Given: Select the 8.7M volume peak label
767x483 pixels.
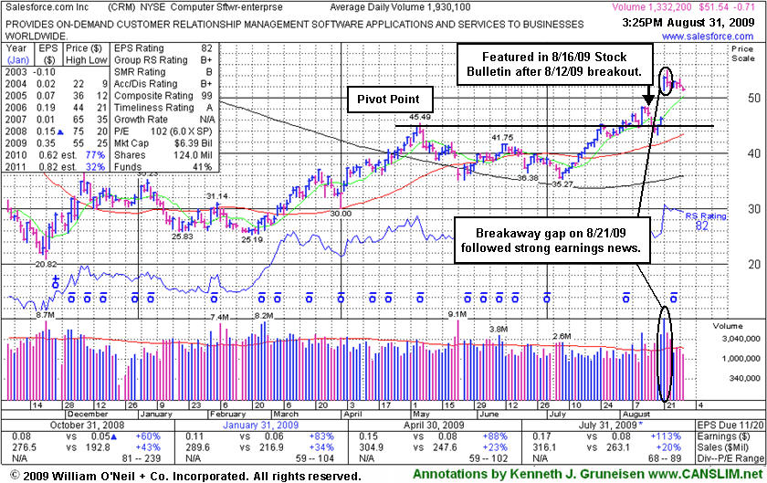Looking at the screenshot, I should 46,316.
